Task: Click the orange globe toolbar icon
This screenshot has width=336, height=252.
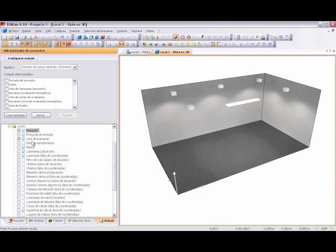Action: [188, 37]
